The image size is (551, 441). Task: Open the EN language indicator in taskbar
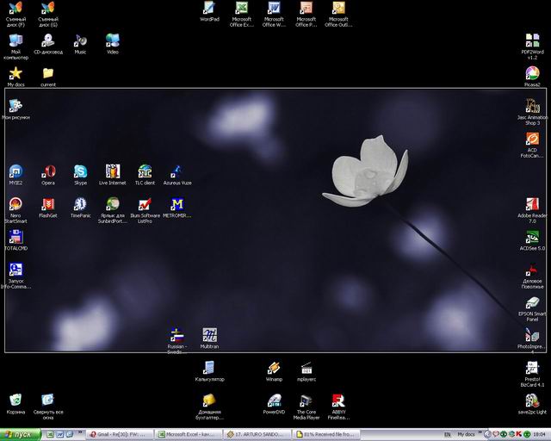pos(447,435)
